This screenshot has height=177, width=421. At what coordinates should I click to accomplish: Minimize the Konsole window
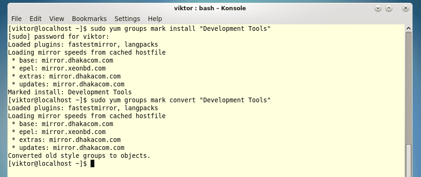pyautogui.click(x=378, y=8)
